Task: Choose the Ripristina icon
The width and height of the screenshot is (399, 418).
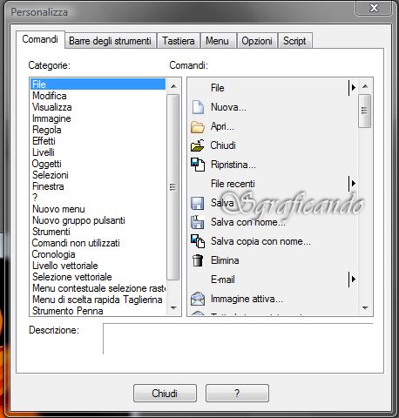Action: click(198, 165)
